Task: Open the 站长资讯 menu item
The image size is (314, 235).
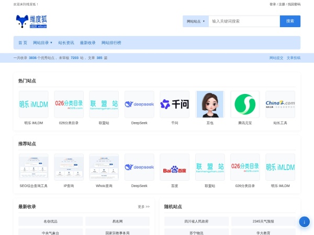Action: (x=66, y=43)
